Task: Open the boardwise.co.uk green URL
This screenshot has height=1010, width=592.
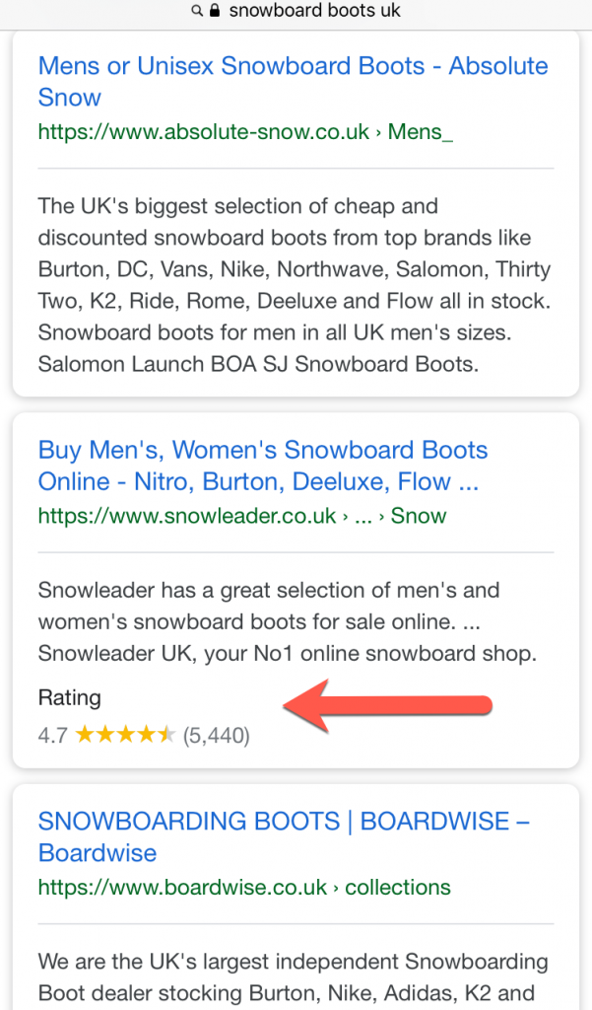Action: coord(183,887)
